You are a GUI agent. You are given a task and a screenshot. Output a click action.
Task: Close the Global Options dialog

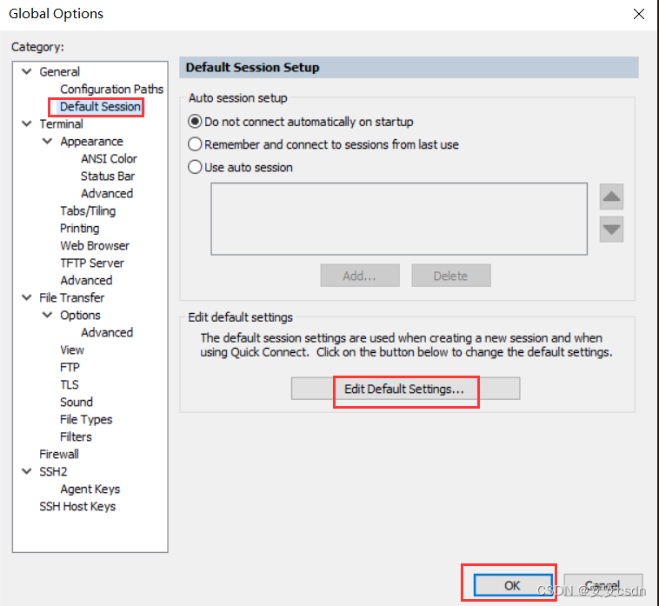639,14
